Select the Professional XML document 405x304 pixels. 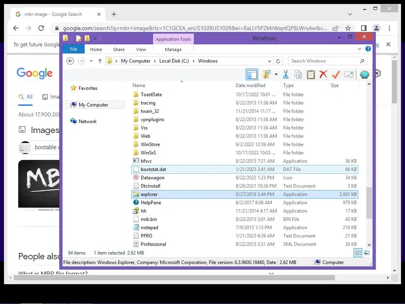(244, 244)
